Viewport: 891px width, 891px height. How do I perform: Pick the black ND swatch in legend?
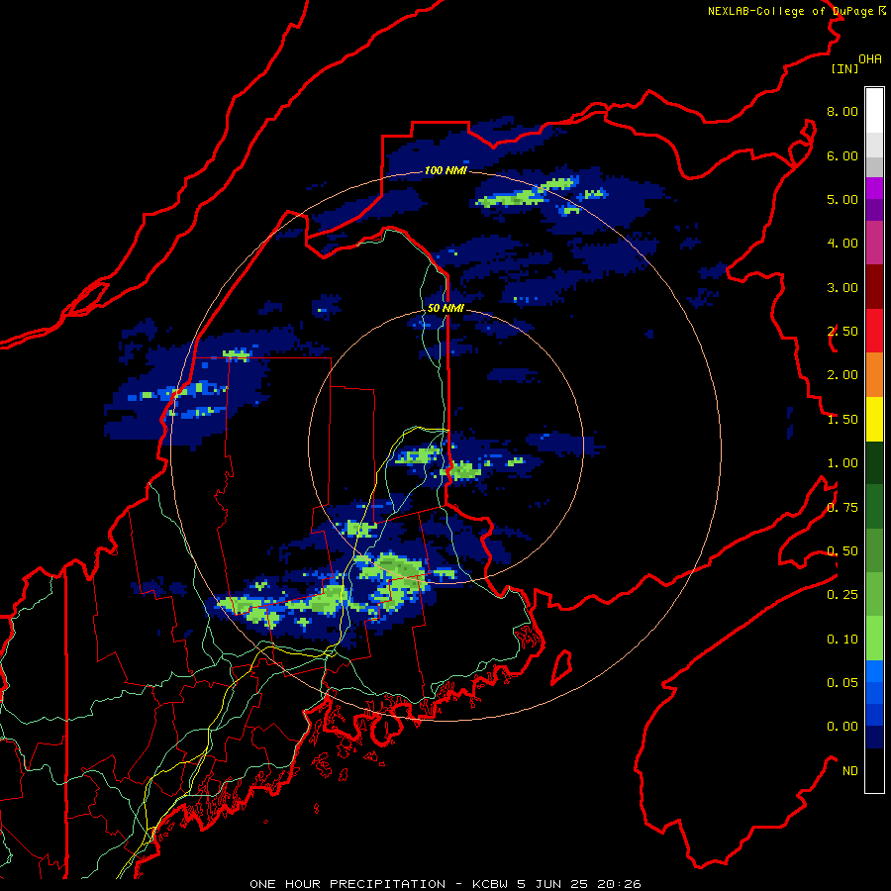coord(874,770)
